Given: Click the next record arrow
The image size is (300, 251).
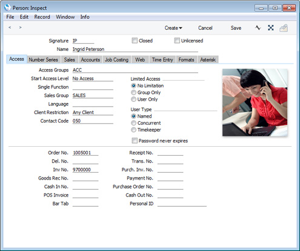Looking at the screenshot, I should (20, 27).
